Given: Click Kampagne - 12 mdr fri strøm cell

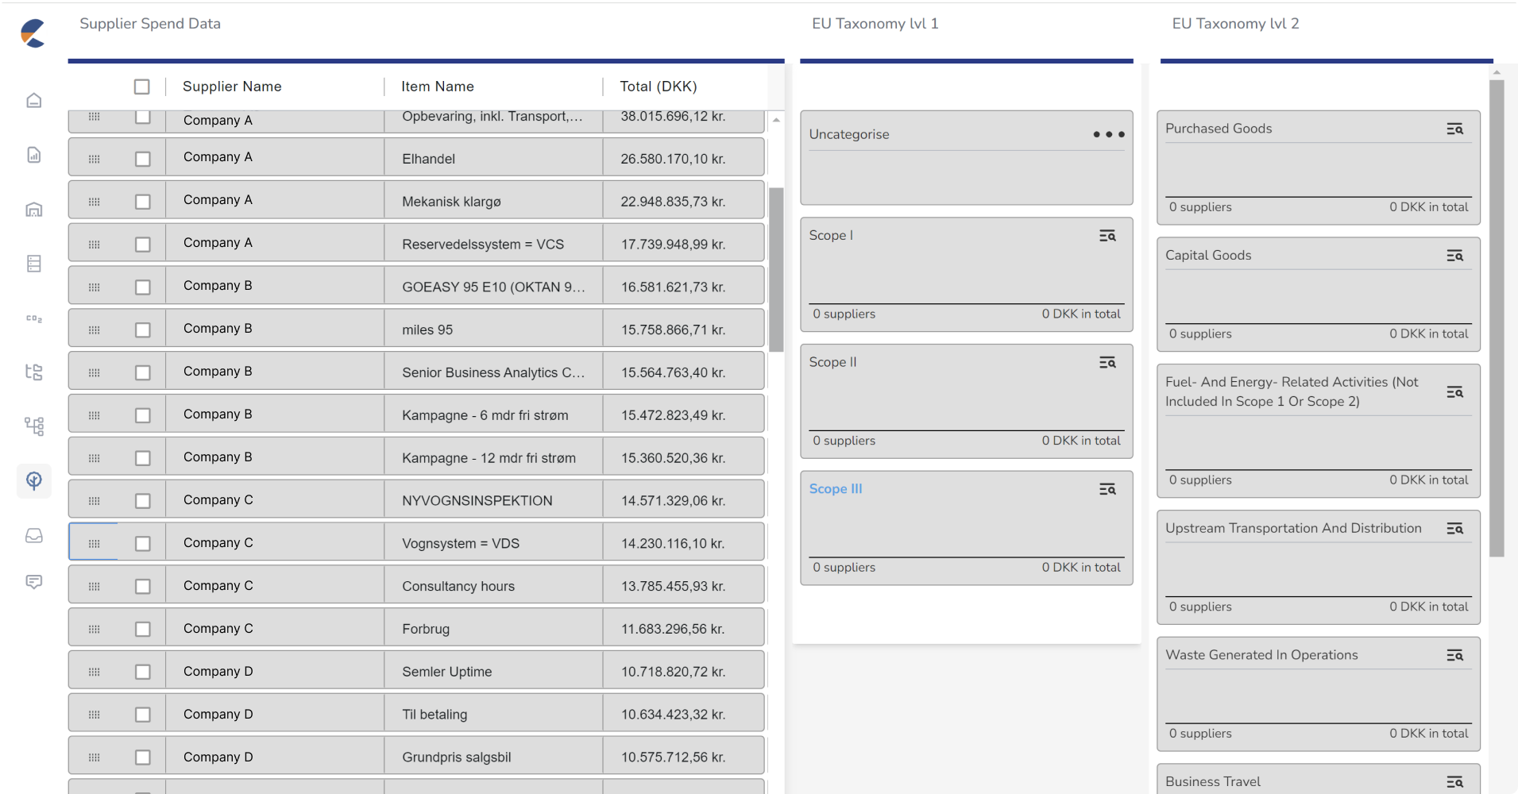Looking at the screenshot, I should pos(493,458).
